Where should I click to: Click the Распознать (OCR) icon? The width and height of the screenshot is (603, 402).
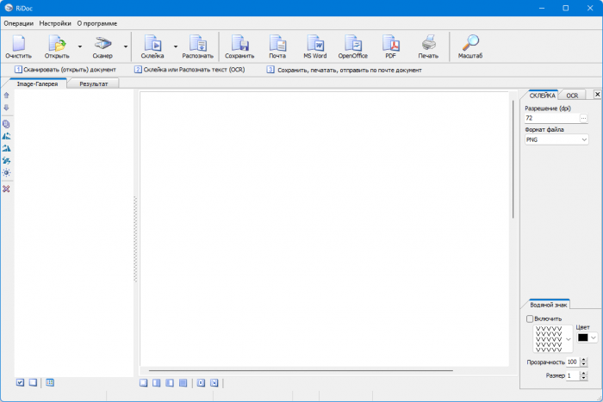(197, 44)
